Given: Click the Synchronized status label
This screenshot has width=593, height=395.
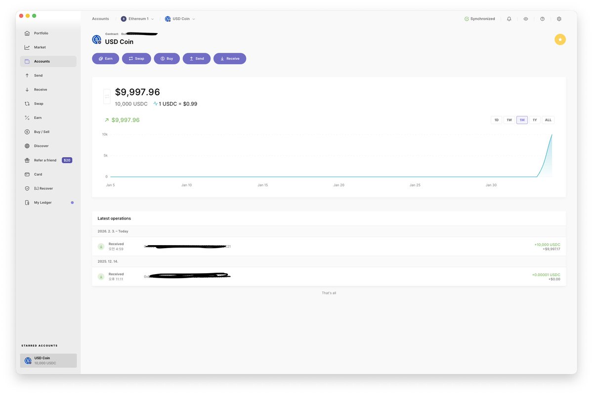Looking at the screenshot, I should [482, 19].
